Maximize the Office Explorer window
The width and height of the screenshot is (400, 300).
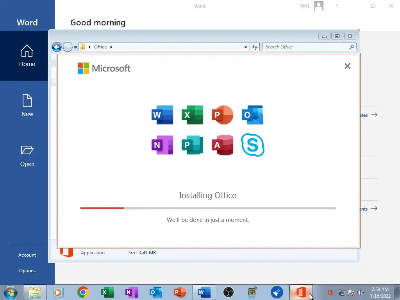pos(337,36)
